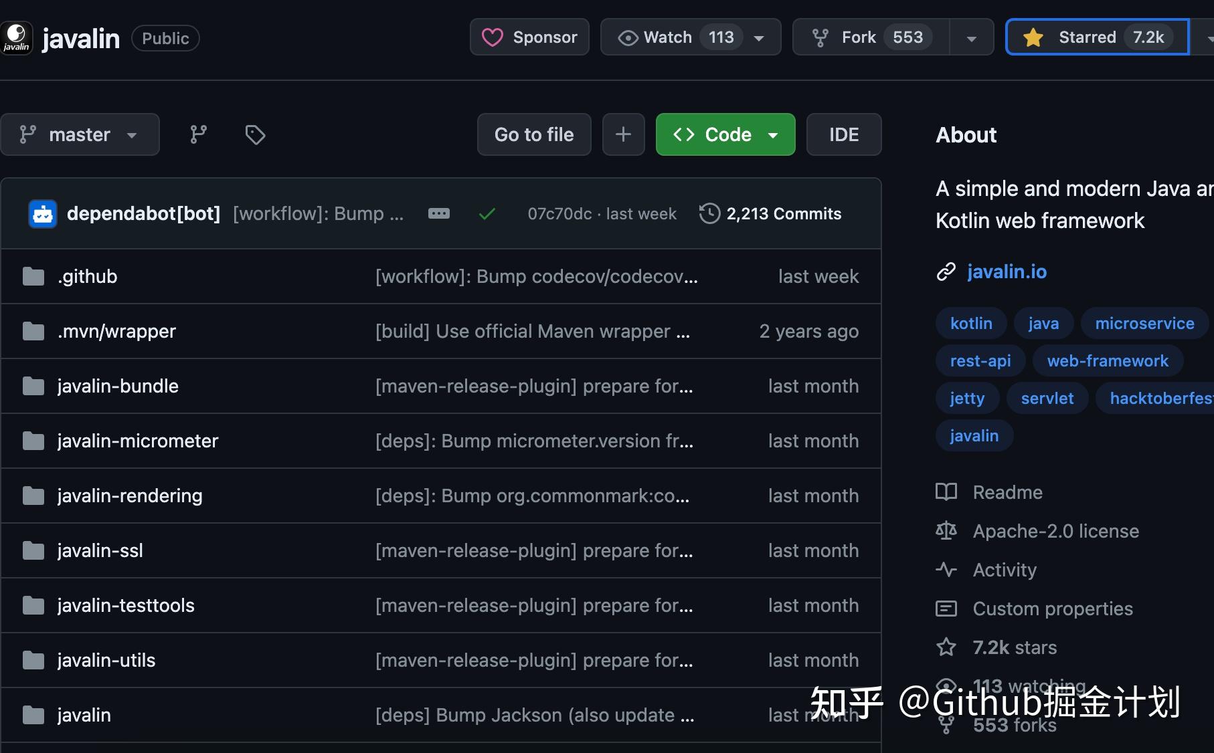Open the javalin.io website link

tap(1007, 272)
